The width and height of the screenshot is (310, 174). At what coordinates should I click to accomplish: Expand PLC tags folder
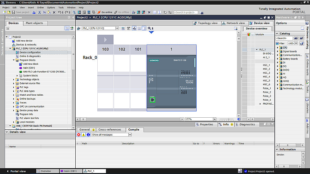point(14,87)
